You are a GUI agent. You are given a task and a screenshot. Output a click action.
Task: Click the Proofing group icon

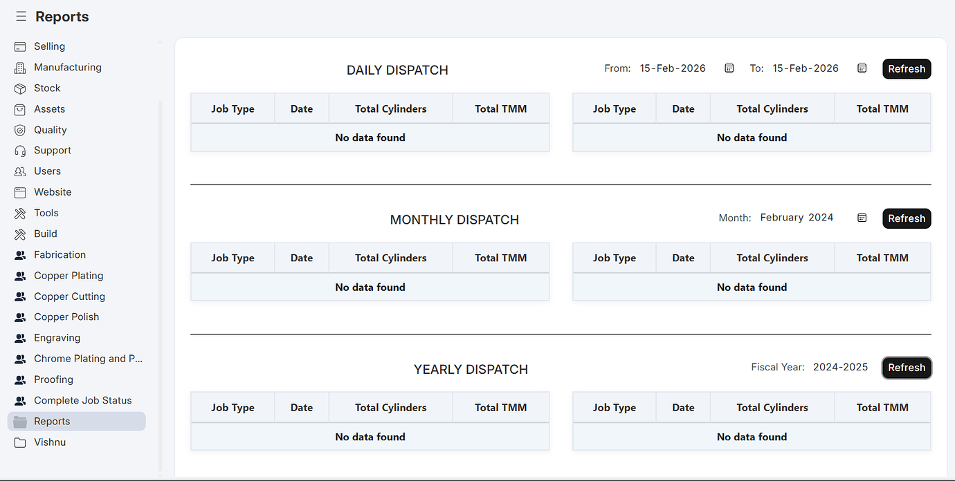pos(20,379)
